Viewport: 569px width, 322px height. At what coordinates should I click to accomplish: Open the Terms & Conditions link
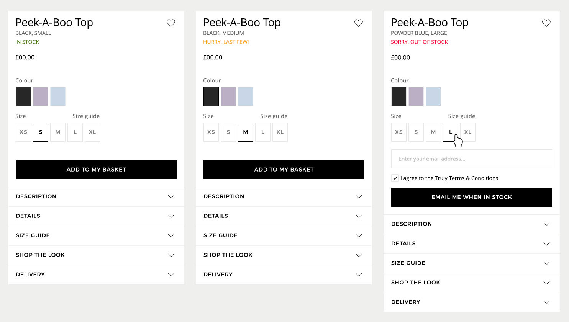pos(474,178)
